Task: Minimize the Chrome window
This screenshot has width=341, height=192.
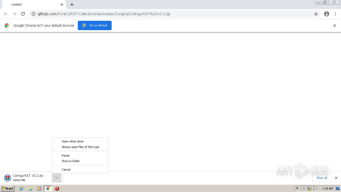Action: coord(319,2)
